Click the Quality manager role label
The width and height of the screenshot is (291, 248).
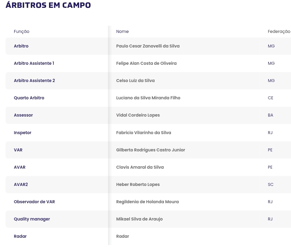[x=32, y=219]
